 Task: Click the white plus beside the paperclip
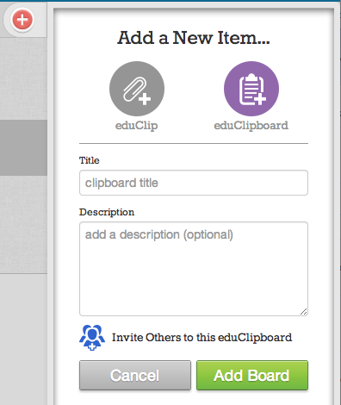pos(145,99)
